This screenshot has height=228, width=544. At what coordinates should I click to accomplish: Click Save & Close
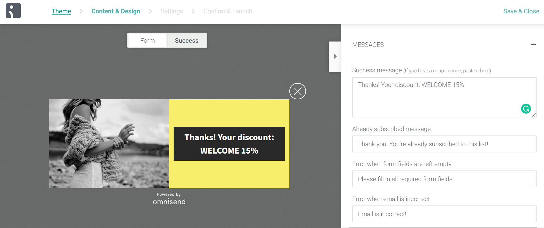click(x=521, y=11)
